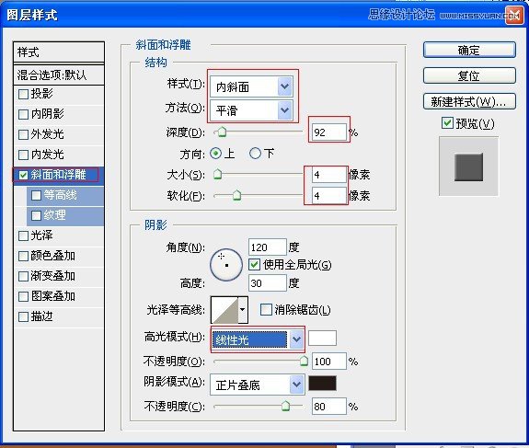Select 混合选项:默认 blending options
Viewport: 529px width, 448px height.
tap(59, 75)
